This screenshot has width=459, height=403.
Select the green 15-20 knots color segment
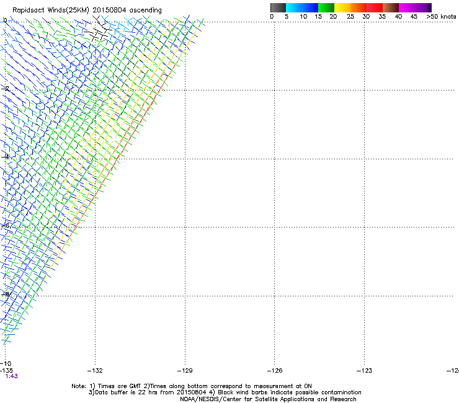[326, 7]
